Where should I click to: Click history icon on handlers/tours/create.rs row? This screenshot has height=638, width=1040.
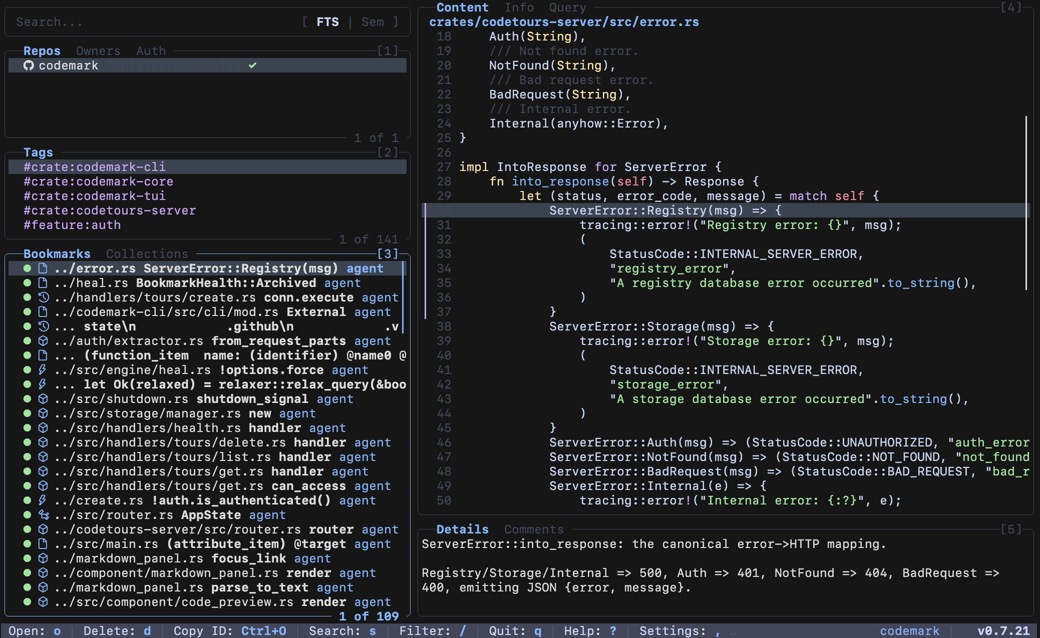click(x=43, y=298)
